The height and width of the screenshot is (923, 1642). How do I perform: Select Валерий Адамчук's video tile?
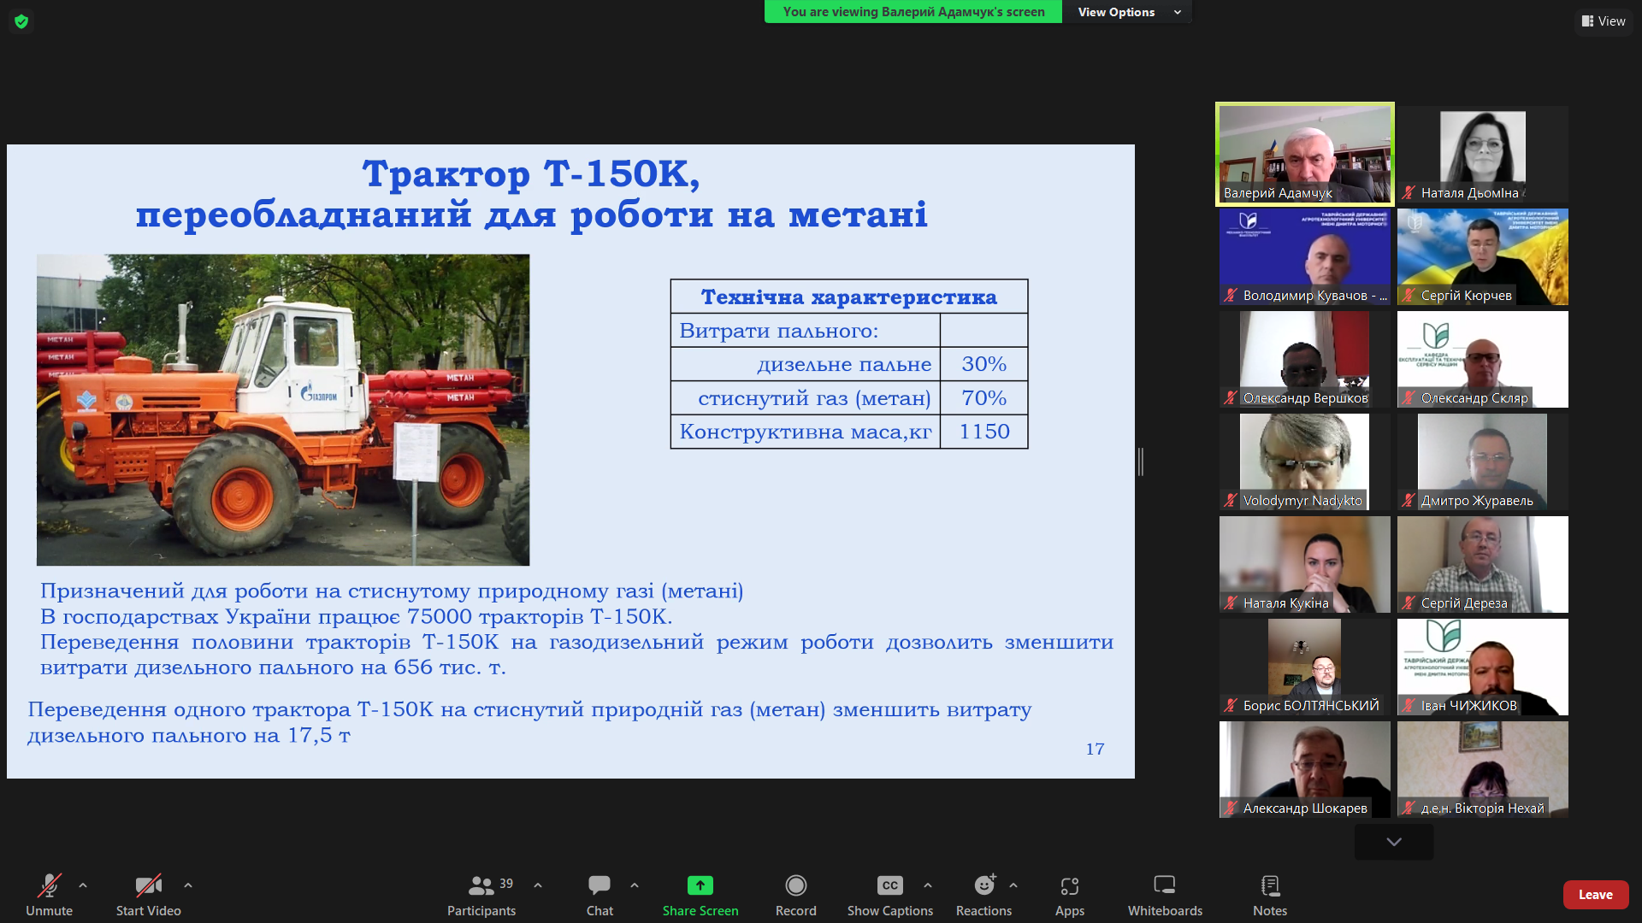pyautogui.click(x=1304, y=154)
